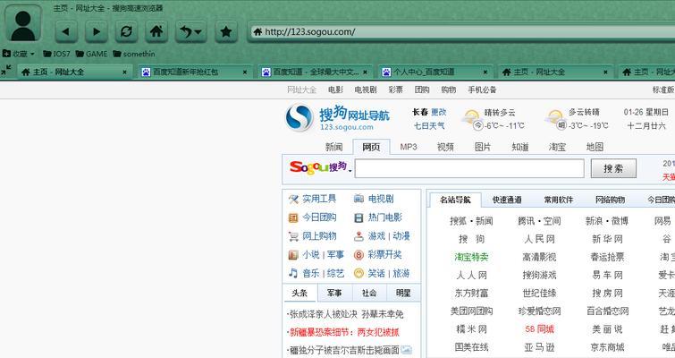
Task: Switch to 快速通道 navigation tab
Action: point(507,200)
